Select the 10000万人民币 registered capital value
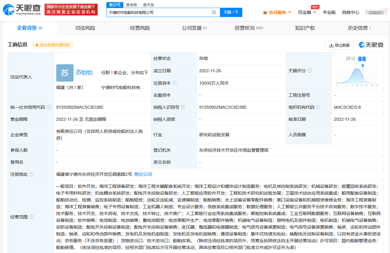The image size is (390, 253). pos(214,83)
